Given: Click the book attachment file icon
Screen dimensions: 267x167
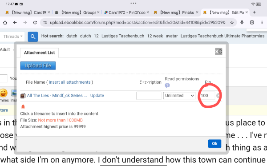Looking at the screenshot, I should (23, 96).
